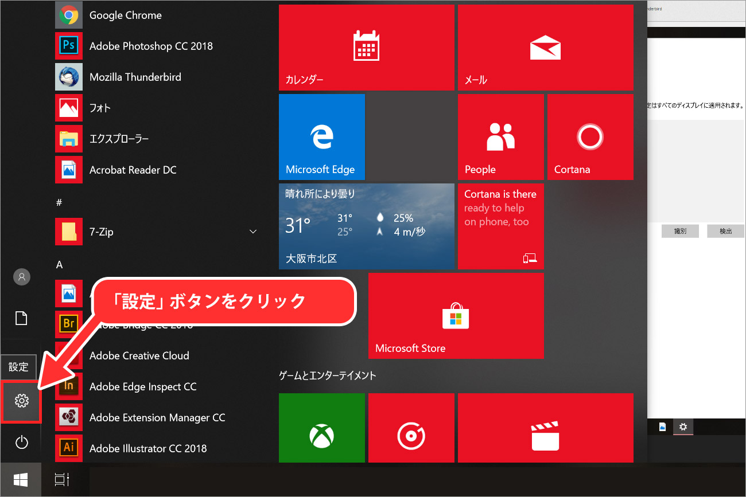Click the A letter header

[x=59, y=264]
